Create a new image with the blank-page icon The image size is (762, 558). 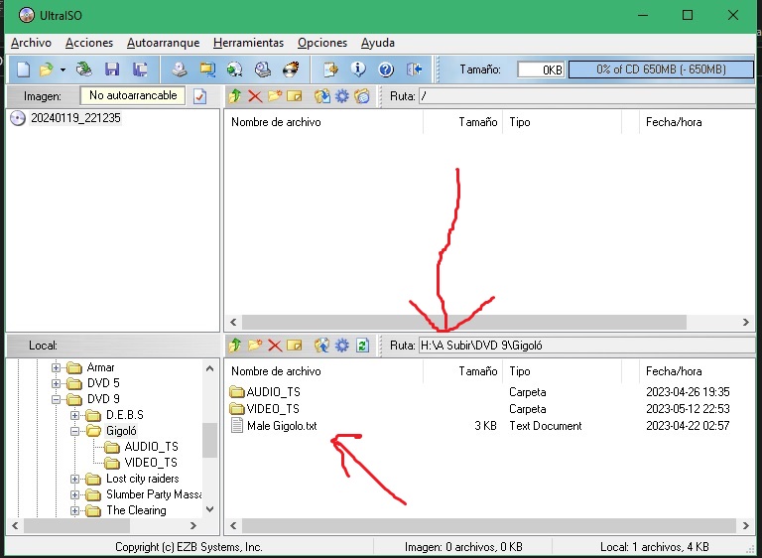[x=24, y=70]
